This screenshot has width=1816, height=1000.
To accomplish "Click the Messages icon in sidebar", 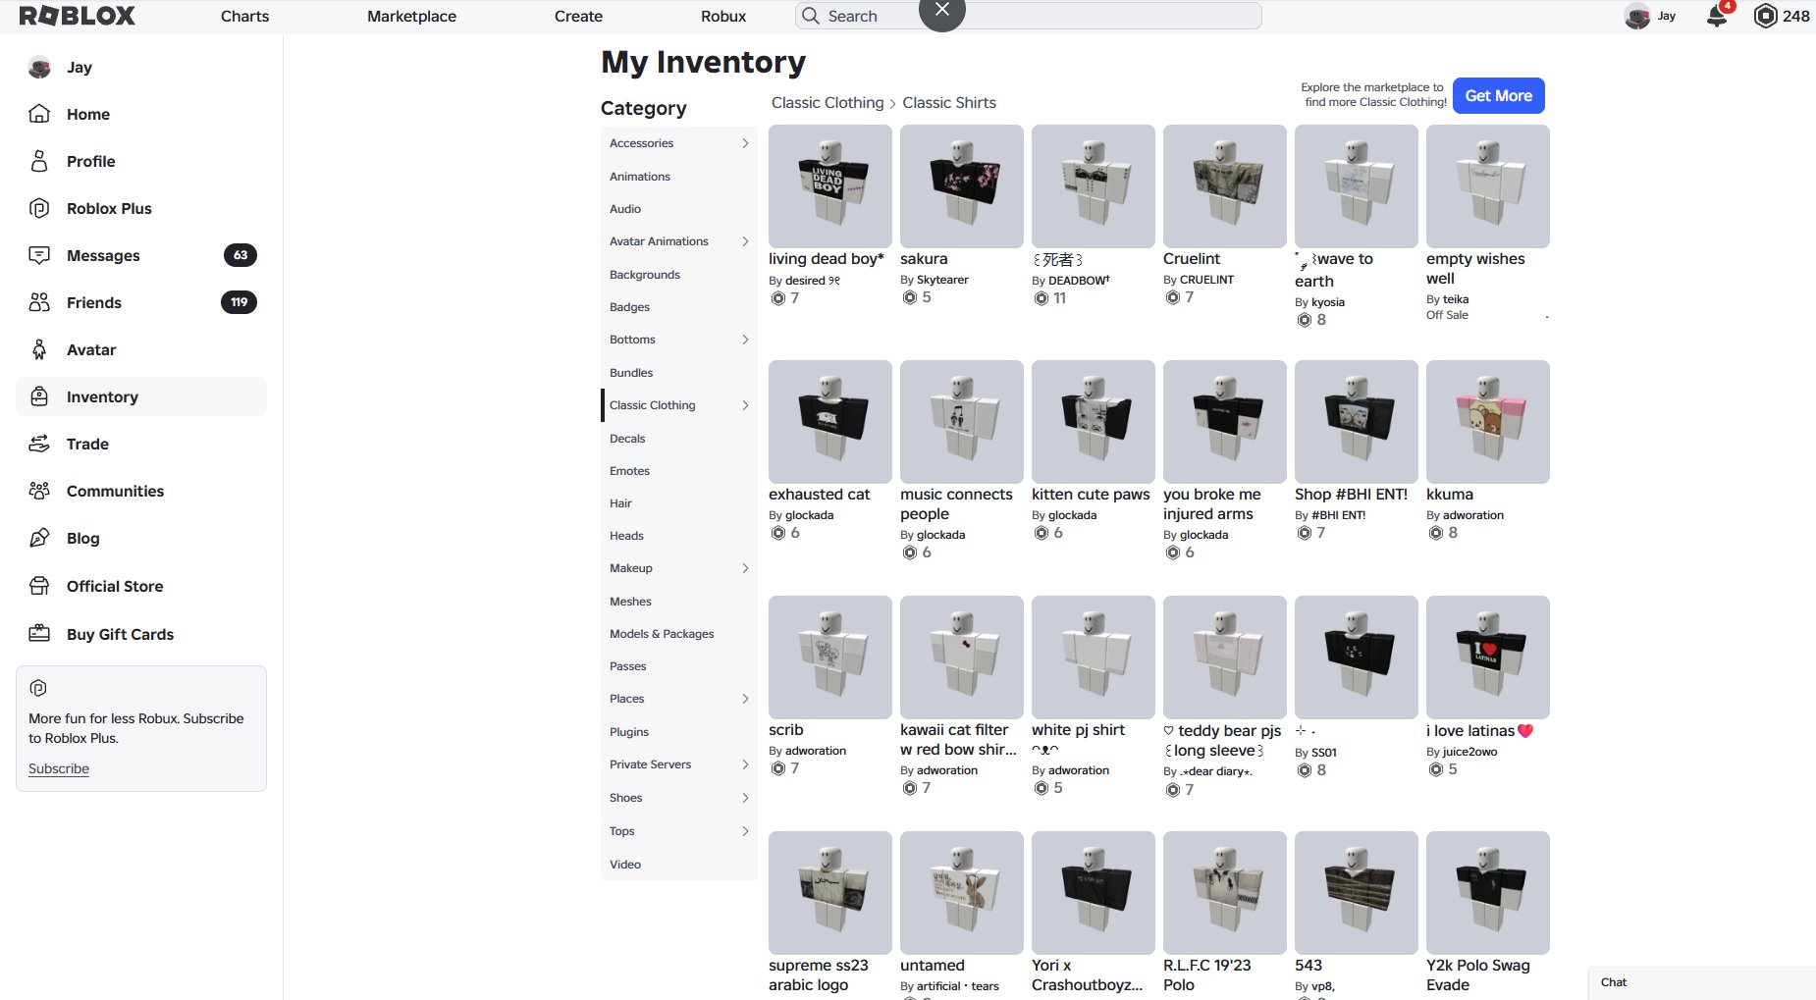I will (x=39, y=255).
